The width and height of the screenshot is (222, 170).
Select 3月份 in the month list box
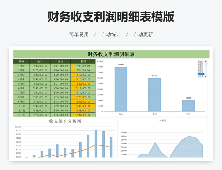(x=201, y=66)
